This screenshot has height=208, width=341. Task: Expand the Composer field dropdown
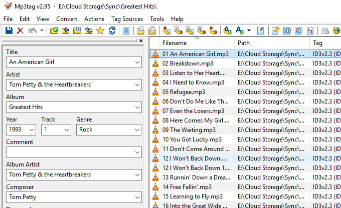tap(137, 197)
